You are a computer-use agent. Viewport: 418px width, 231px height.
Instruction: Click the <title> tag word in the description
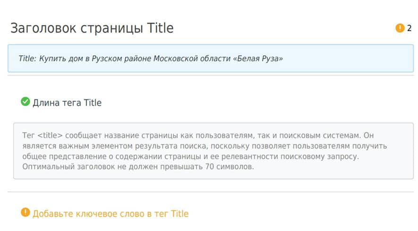(x=50, y=135)
